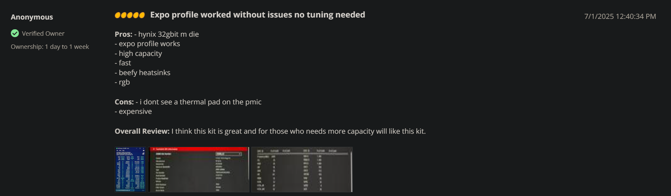This screenshot has height=196, width=671.
Task: Click the Pros: heading
Action: [x=123, y=34]
